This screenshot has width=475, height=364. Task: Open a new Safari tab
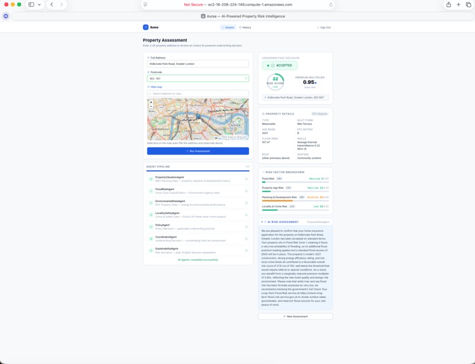click(458, 4)
